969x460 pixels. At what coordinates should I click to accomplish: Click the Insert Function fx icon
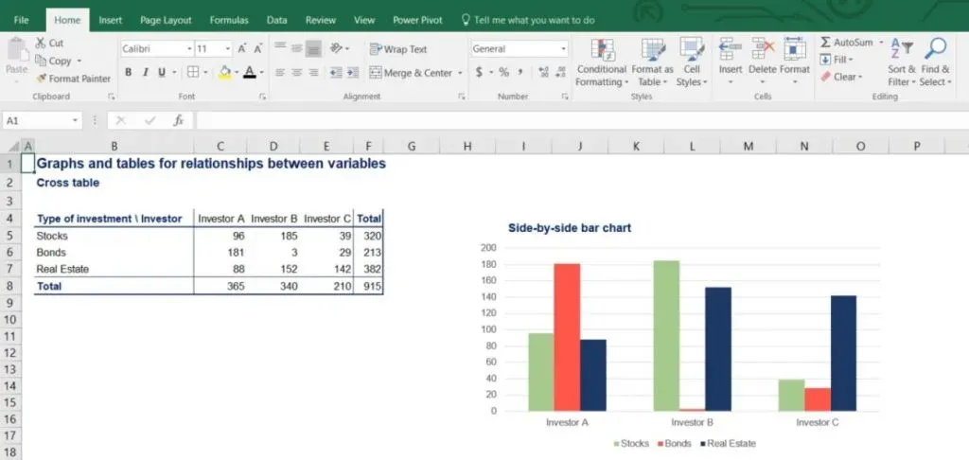[x=178, y=120]
